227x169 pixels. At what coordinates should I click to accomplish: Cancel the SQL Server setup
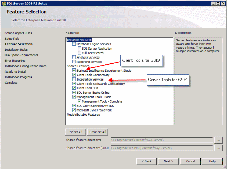click(190, 161)
